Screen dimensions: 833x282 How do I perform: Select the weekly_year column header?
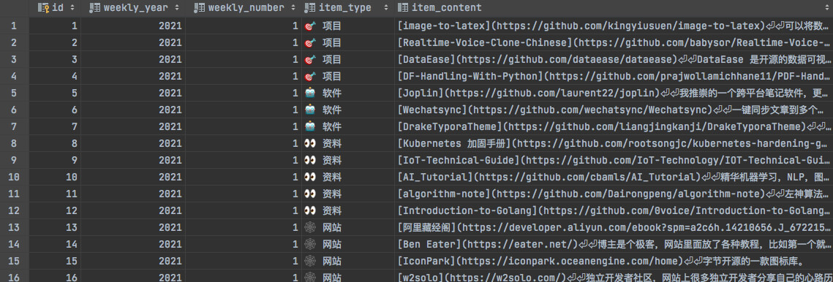[x=133, y=8]
